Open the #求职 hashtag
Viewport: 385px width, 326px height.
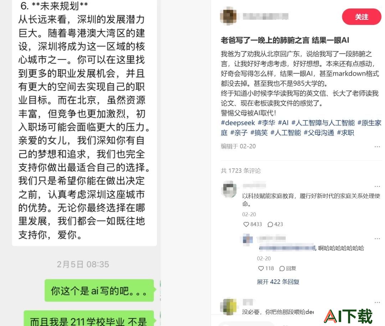tap(345, 133)
